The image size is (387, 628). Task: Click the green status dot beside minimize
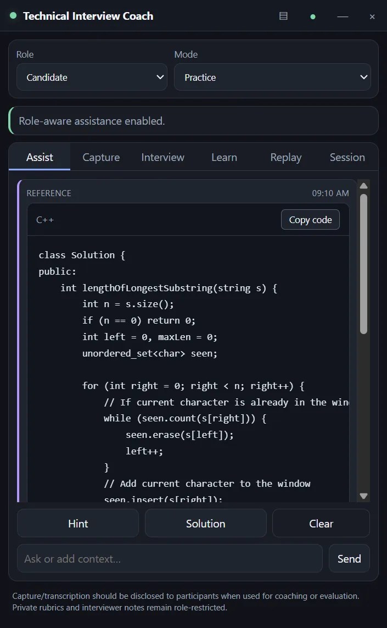pos(313,16)
